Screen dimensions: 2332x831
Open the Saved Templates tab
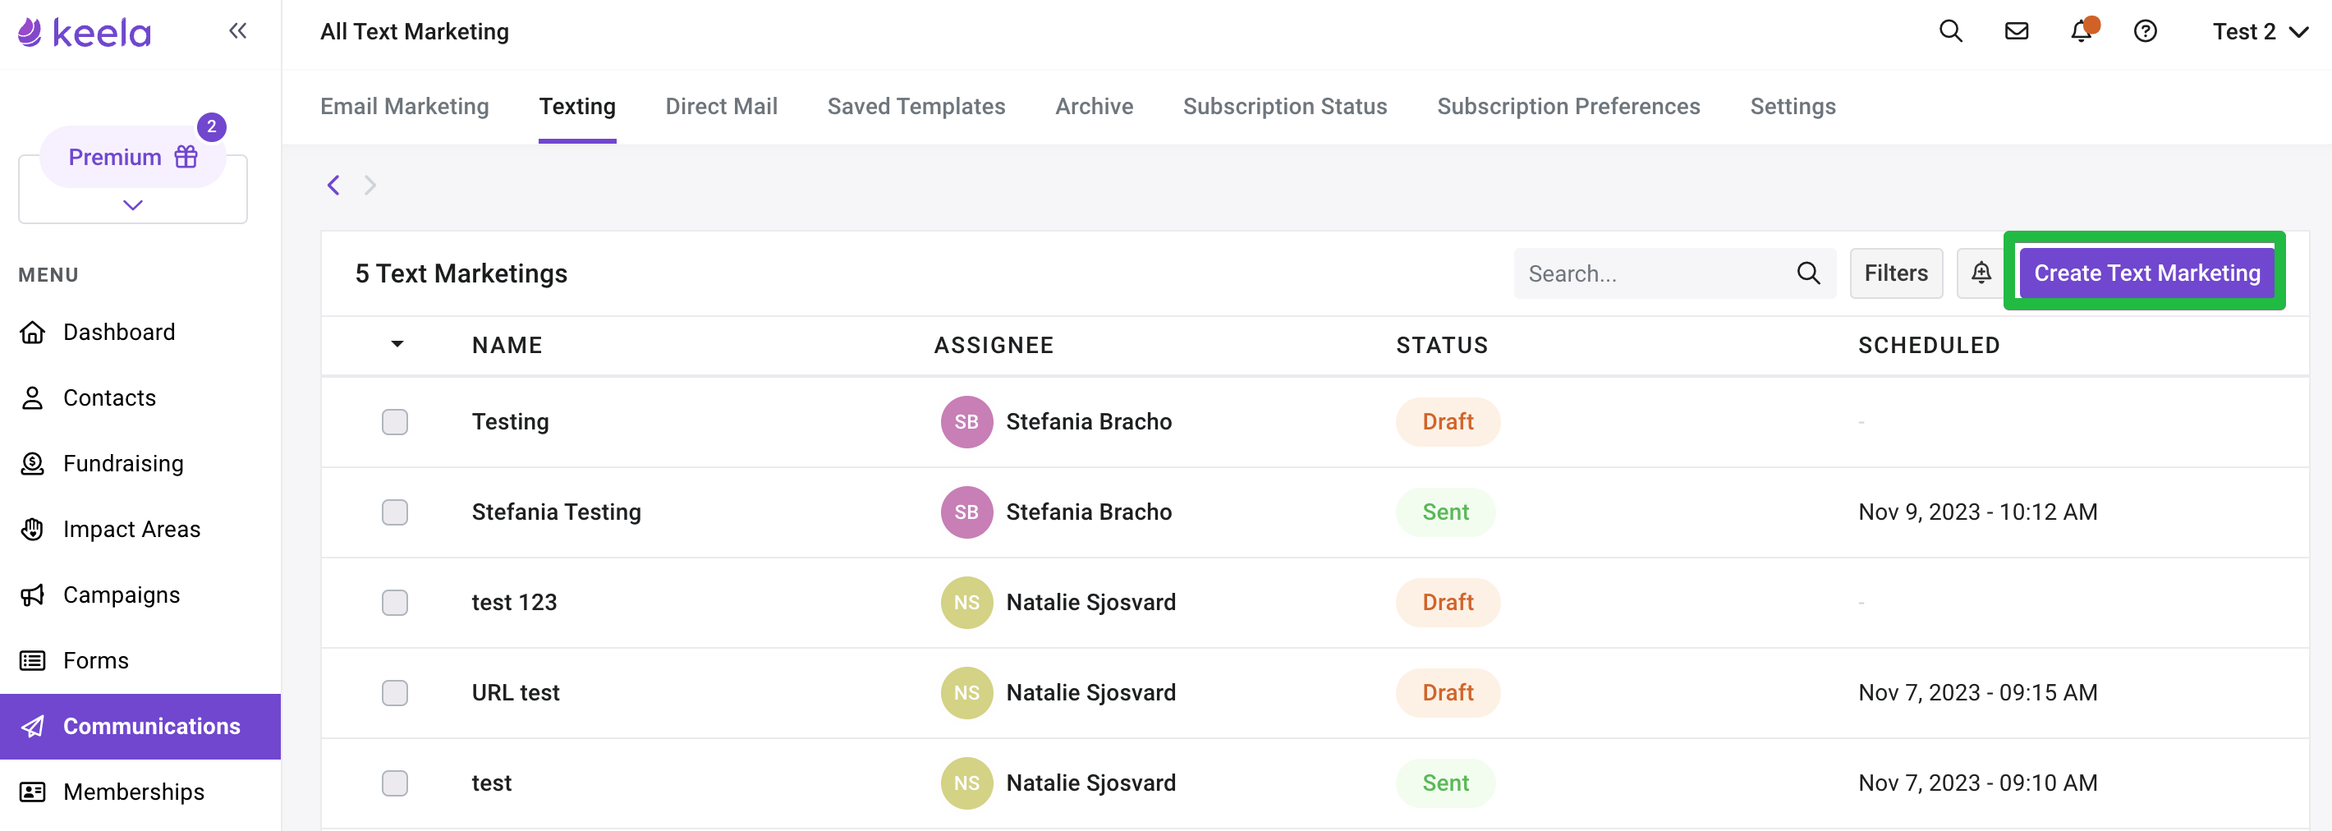(x=916, y=107)
